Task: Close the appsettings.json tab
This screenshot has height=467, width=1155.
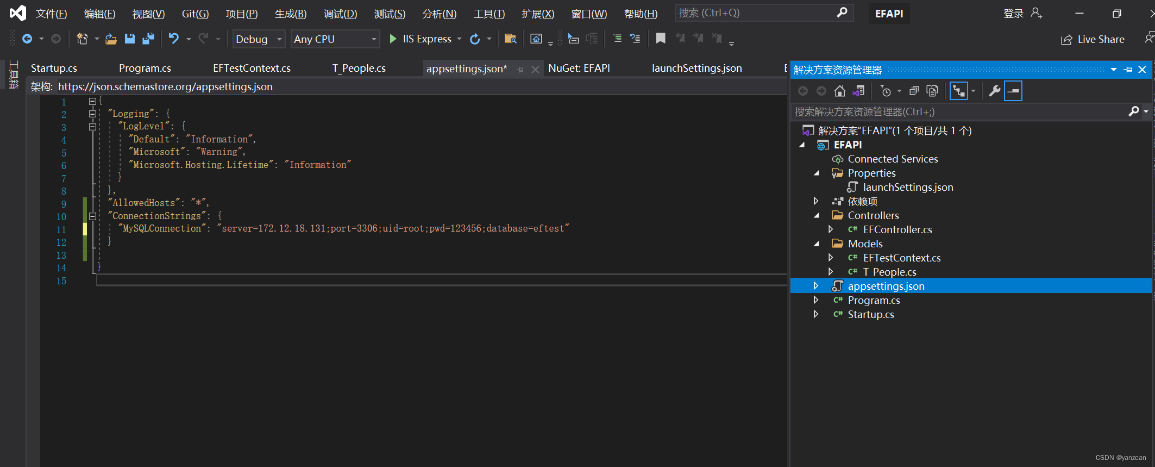Action: (535, 69)
